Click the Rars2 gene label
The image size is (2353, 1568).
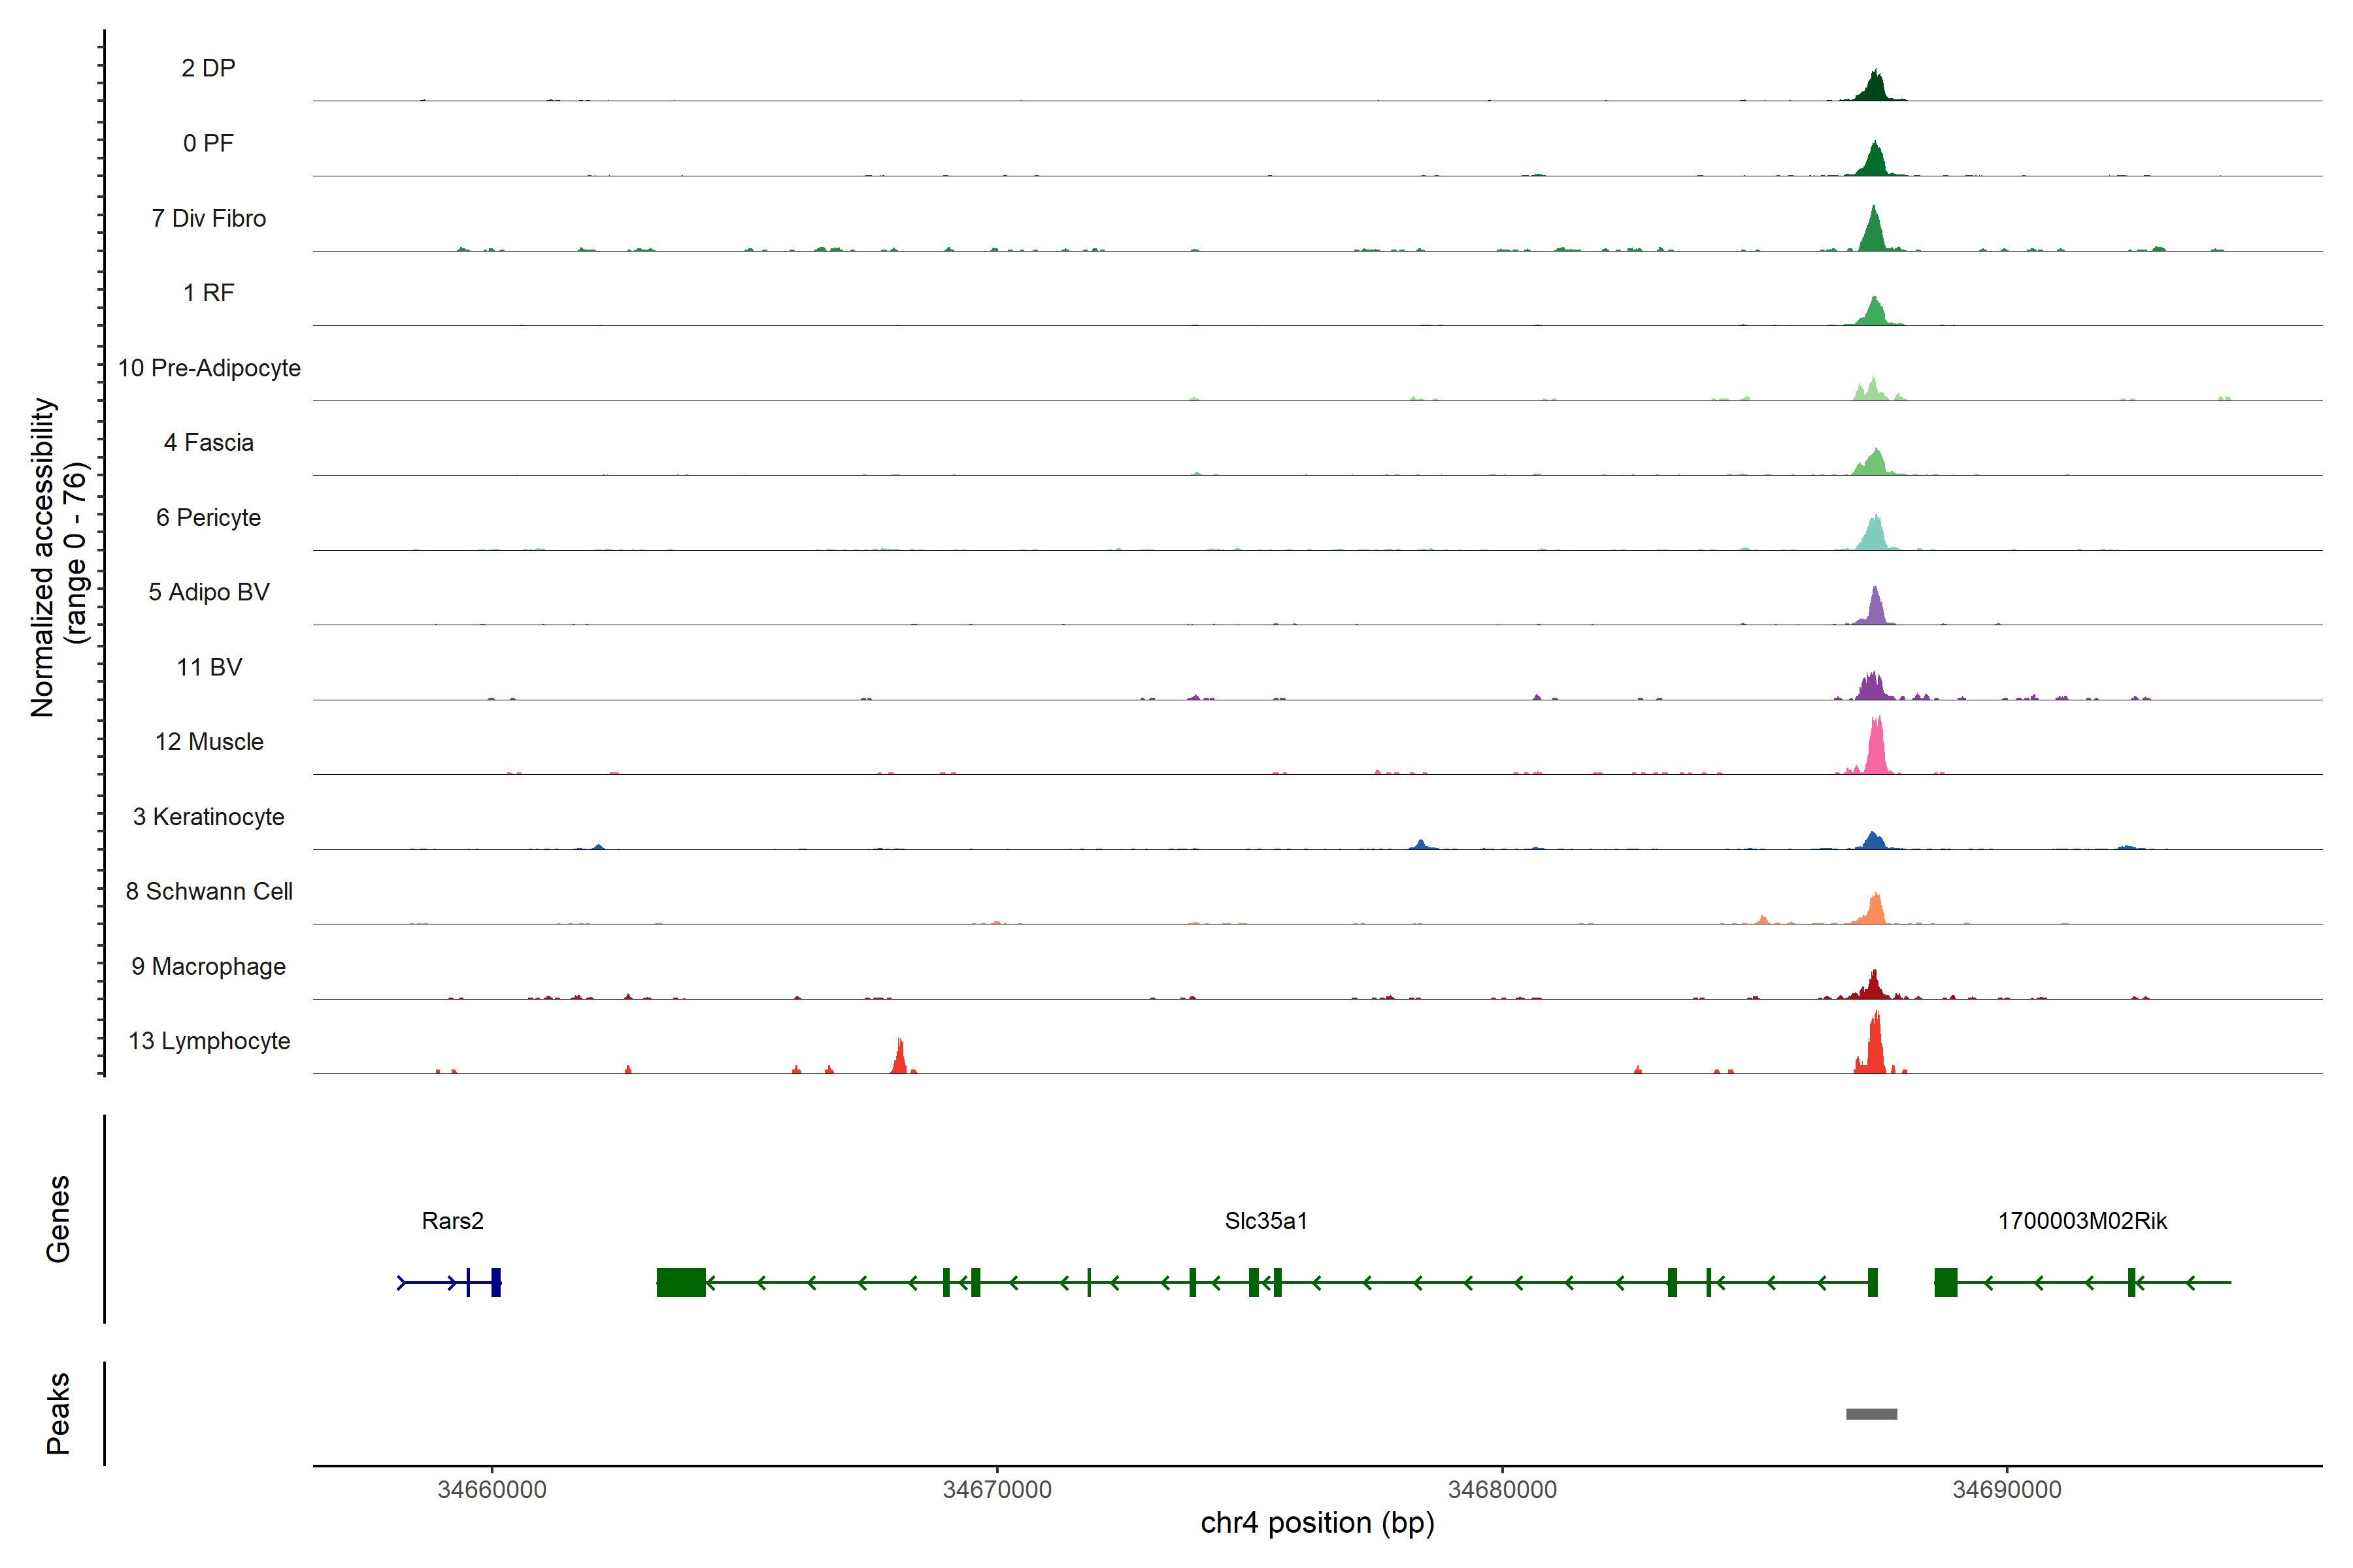click(x=452, y=1221)
